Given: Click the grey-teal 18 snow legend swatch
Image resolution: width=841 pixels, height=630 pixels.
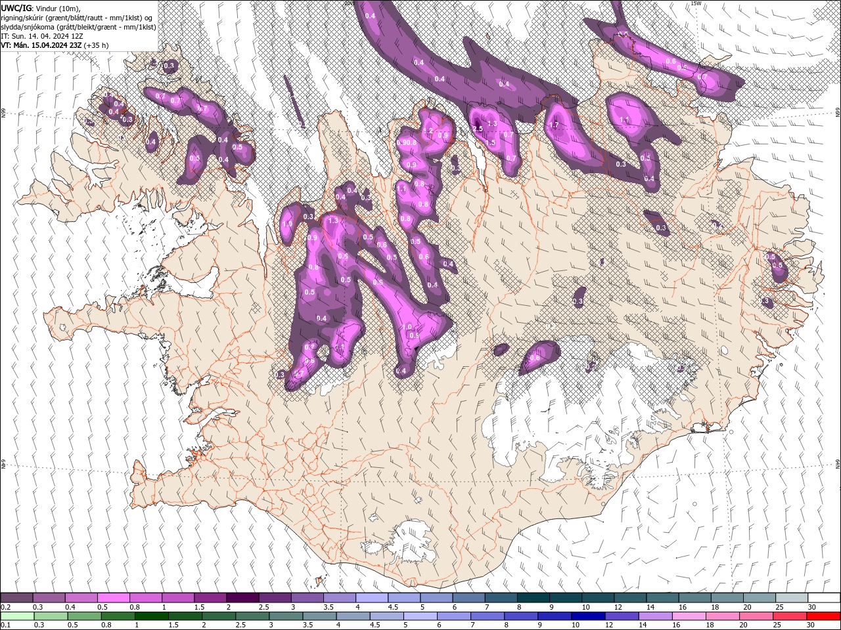Looking at the screenshot, I should point(727,598).
